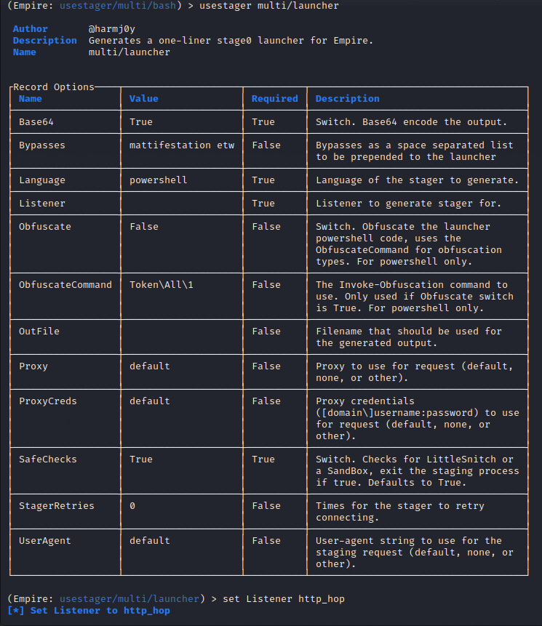Screen dimensions: 542x626
Task: Click 'True' in Required column of Language row
Action: click(x=263, y=180)
